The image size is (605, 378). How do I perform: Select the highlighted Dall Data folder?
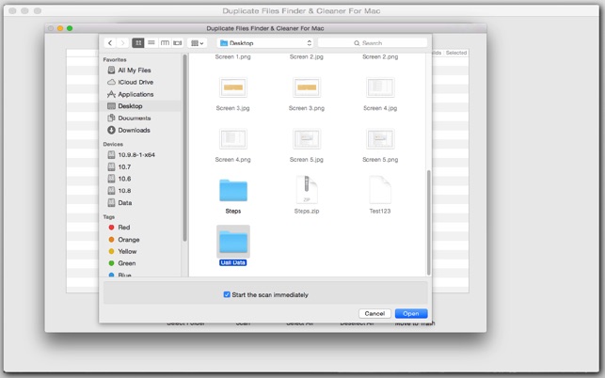pyautogui.click(x=233, y=242)
